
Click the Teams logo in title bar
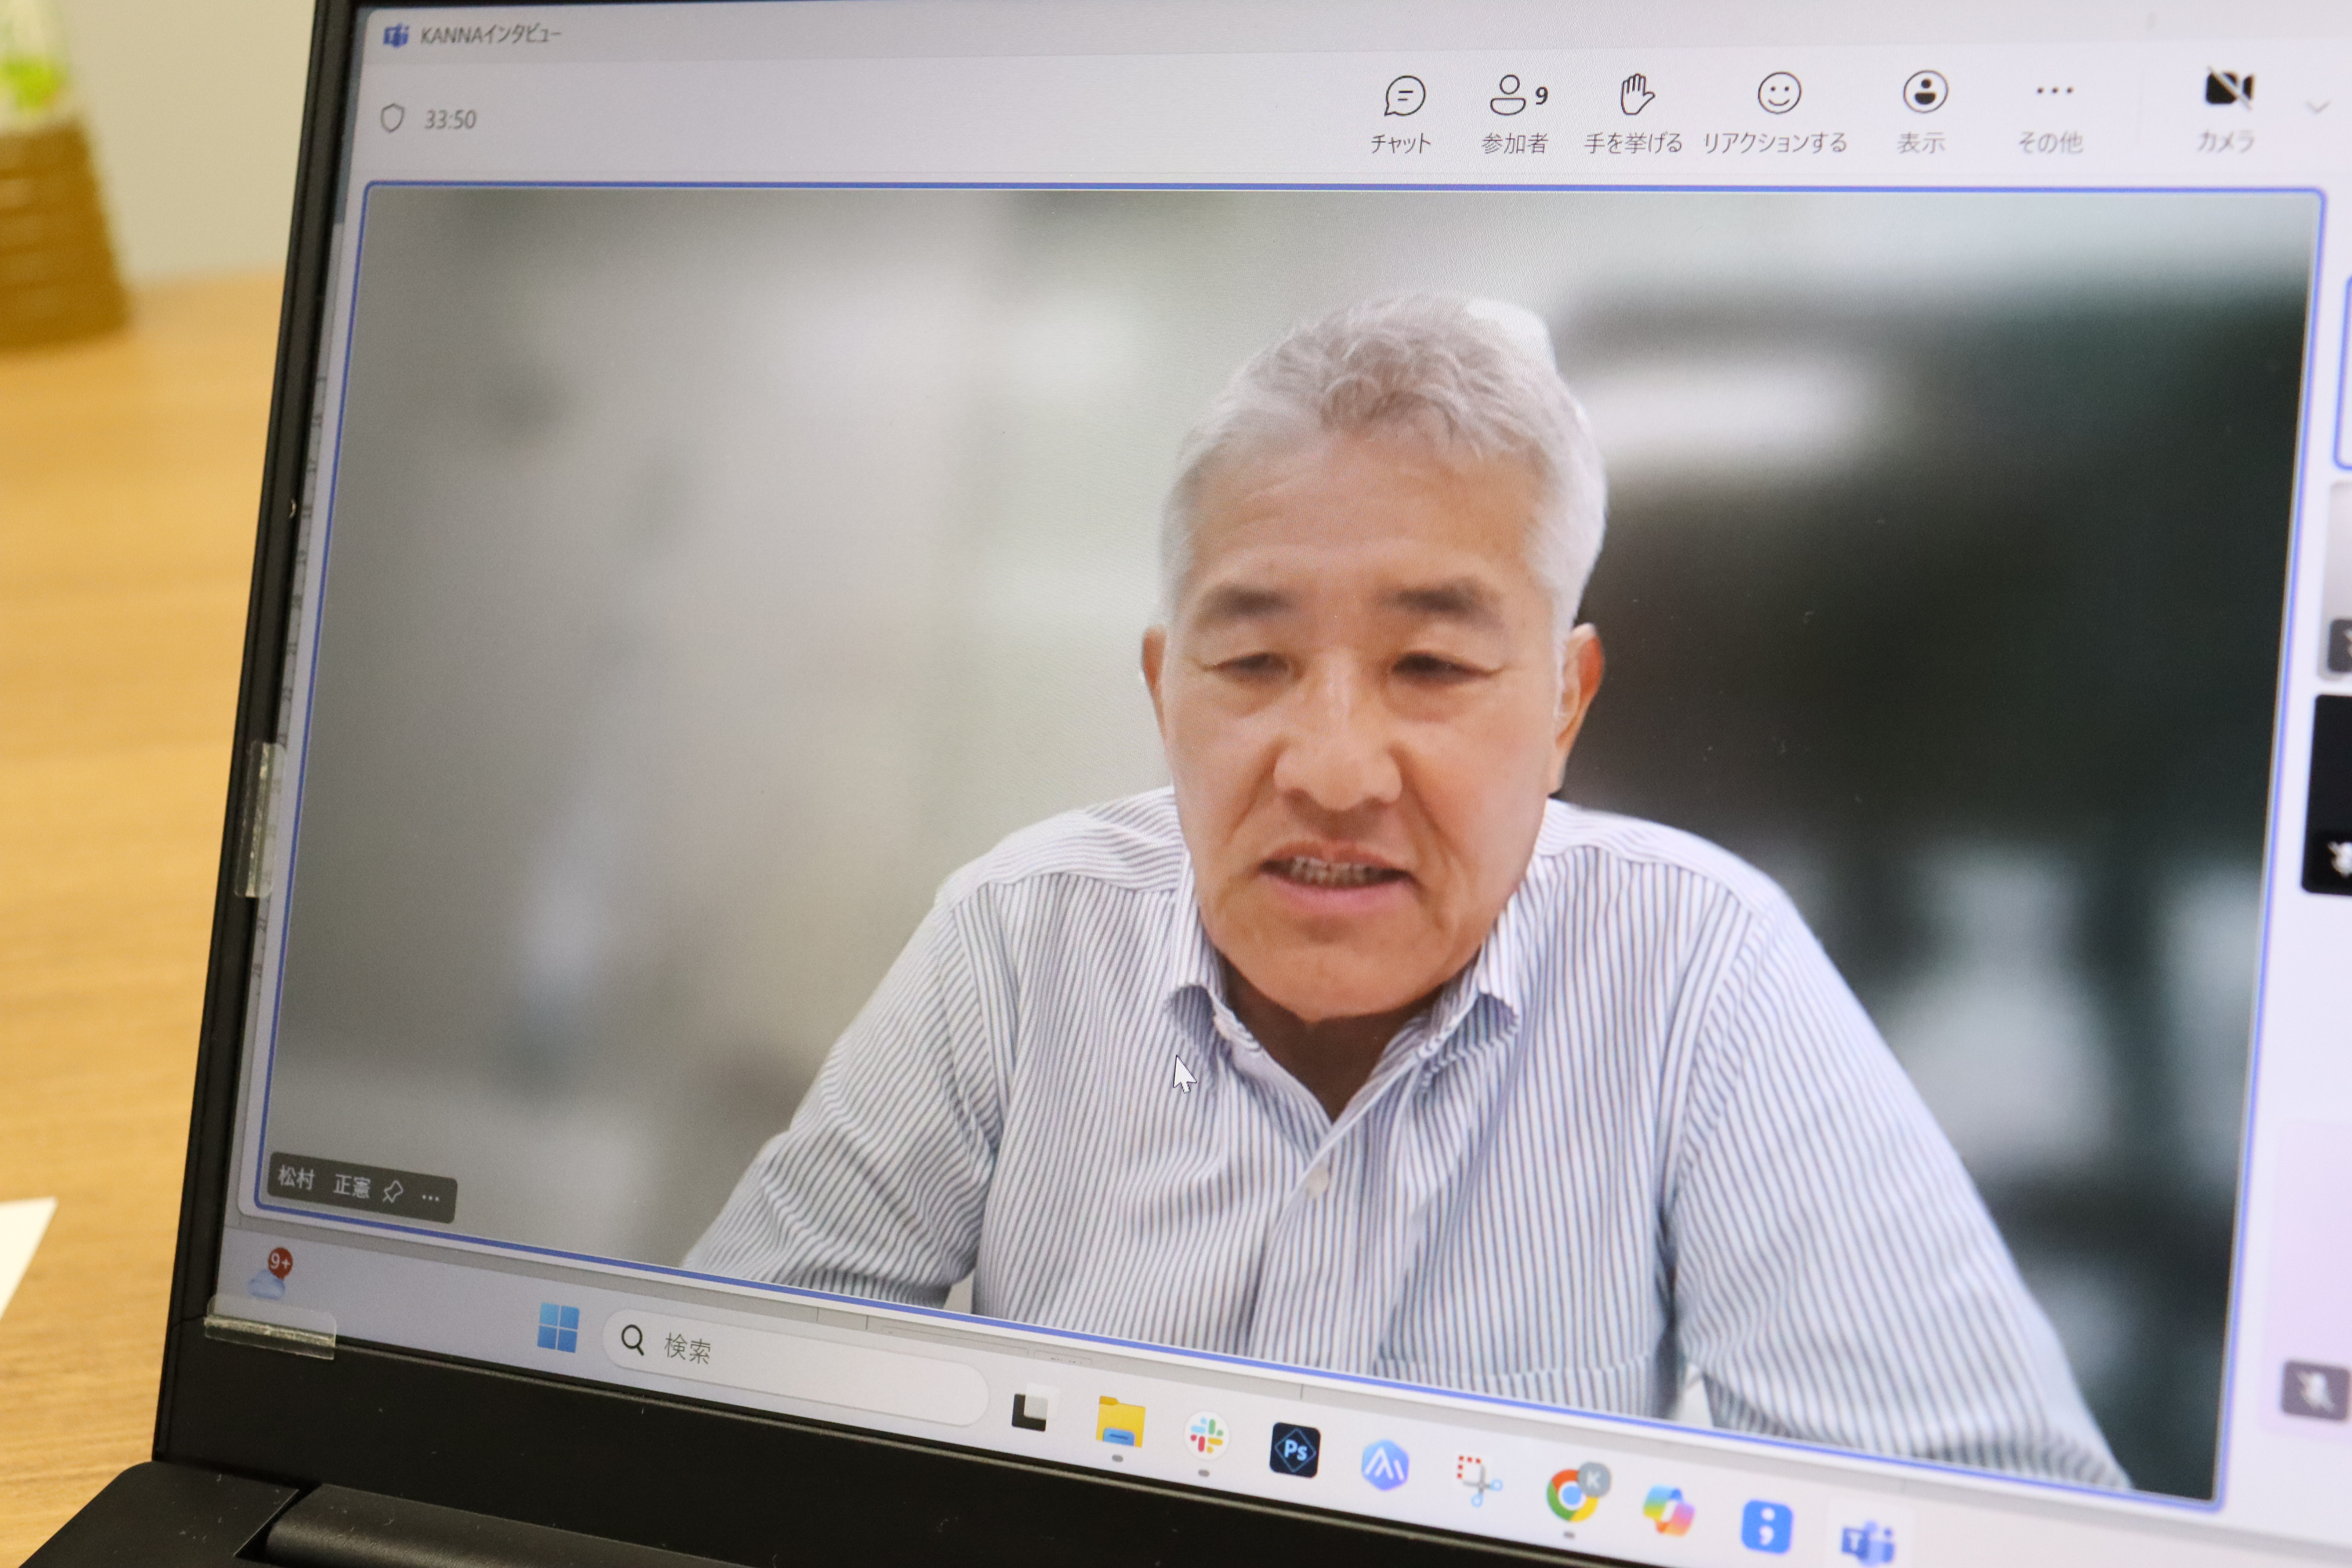point(396,36)
